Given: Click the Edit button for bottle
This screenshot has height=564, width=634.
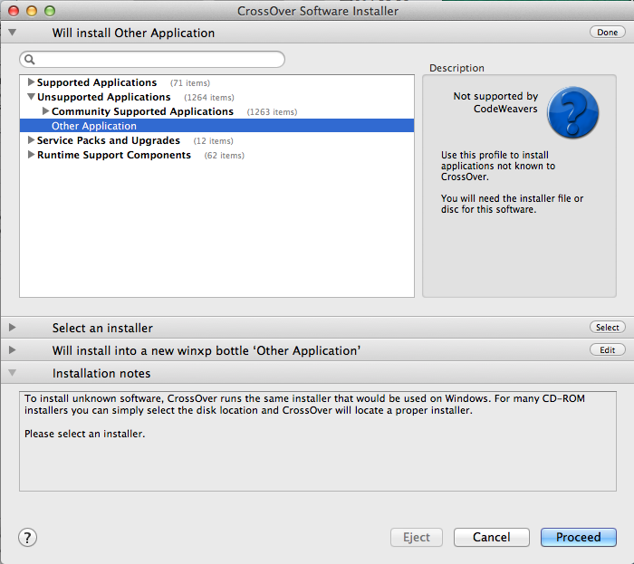Looking at the screenshot, I should coord(608,349).
